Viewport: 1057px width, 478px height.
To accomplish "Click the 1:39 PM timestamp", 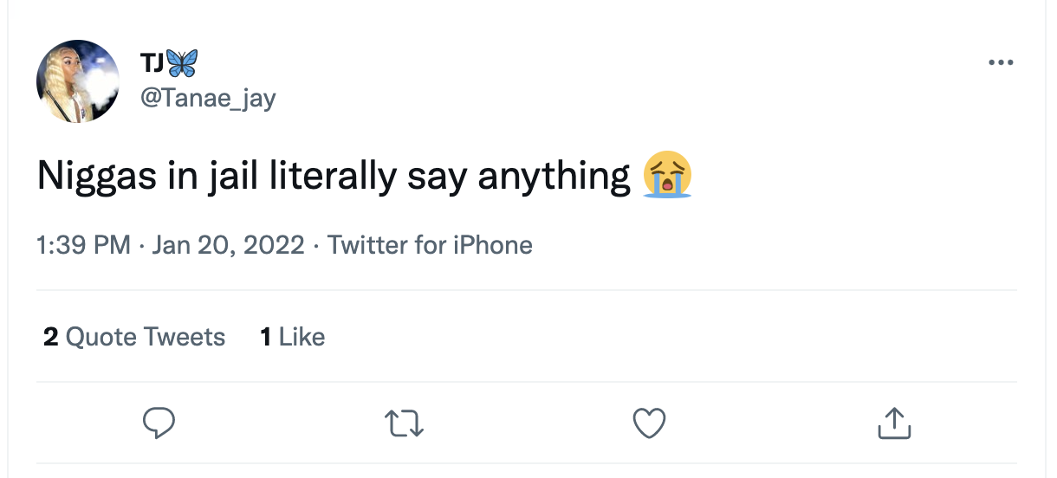I will pos(83,246).
